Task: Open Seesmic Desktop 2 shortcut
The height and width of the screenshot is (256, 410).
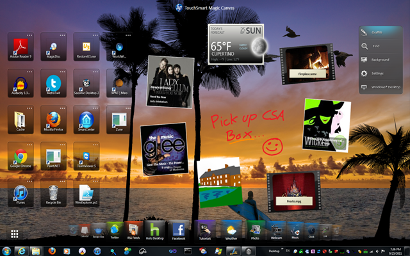Action: point(86,83)
